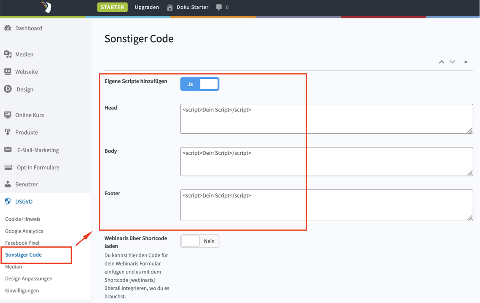Collapse panel with the small triangle
This screenshot has width=480, height=303.
[x=466, y=62]
